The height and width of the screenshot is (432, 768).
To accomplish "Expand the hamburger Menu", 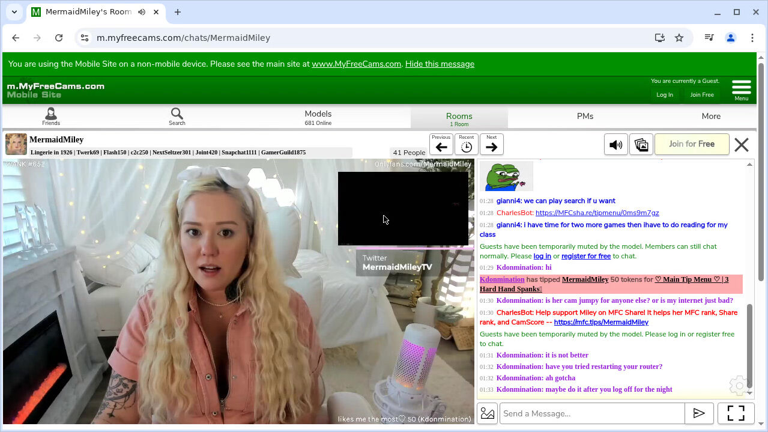I will coord(741,90).
